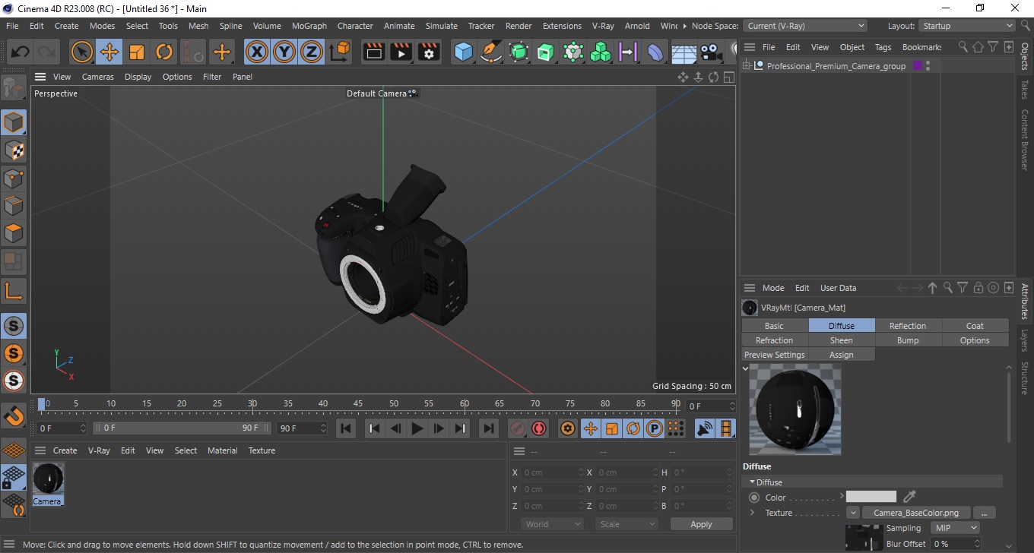The height and width of the screenshot is (553, 1034).
Task: Toggle Enable Snap magnet icon
Action: click(x=14, y=416)
